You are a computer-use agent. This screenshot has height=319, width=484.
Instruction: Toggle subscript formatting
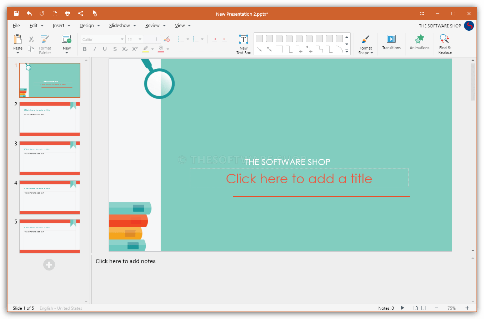tap(124, 49)
